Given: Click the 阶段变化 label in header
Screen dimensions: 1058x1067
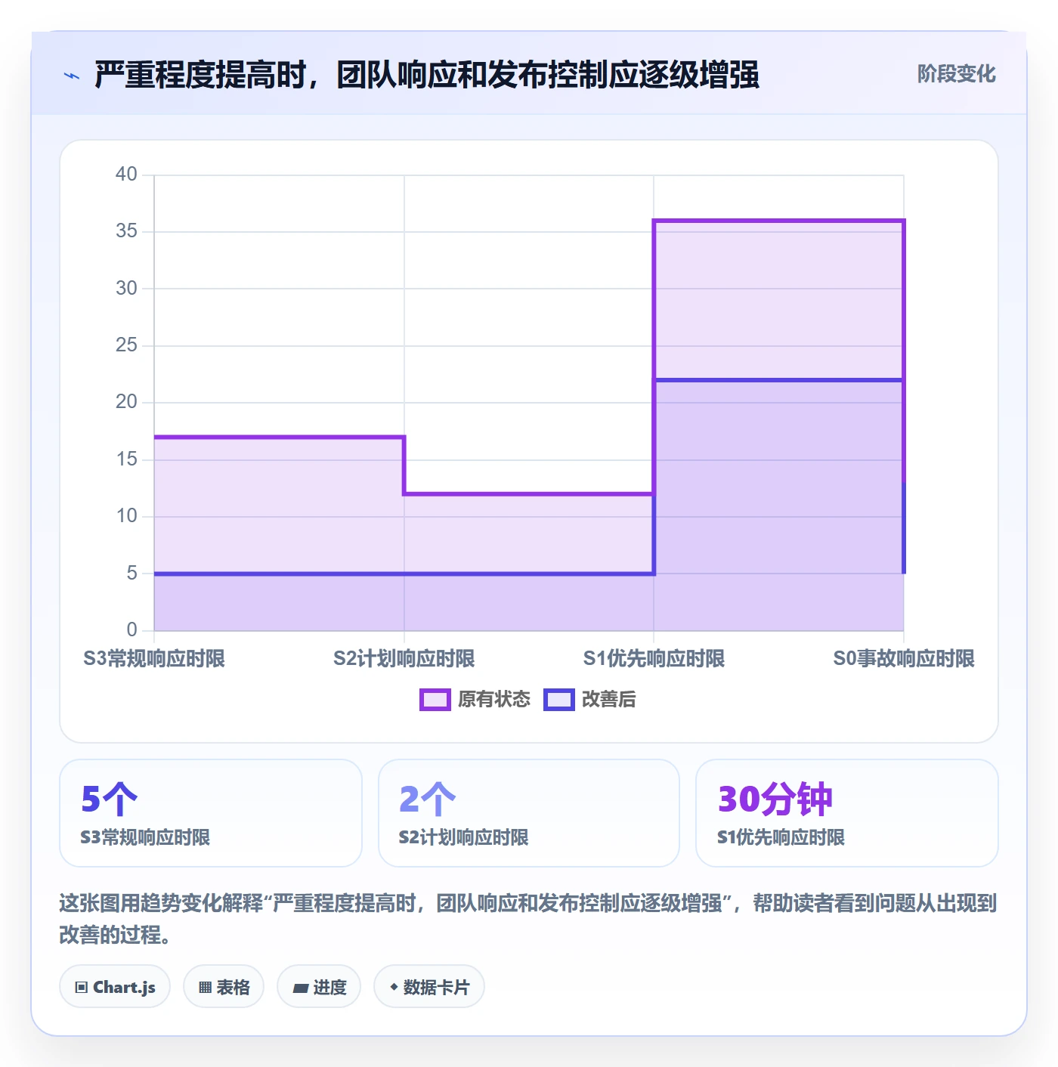Looking at the screenshot, I should click(956, 74).
